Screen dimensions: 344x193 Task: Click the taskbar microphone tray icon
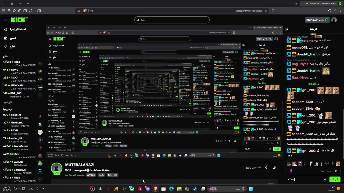(x=37, y=189)
